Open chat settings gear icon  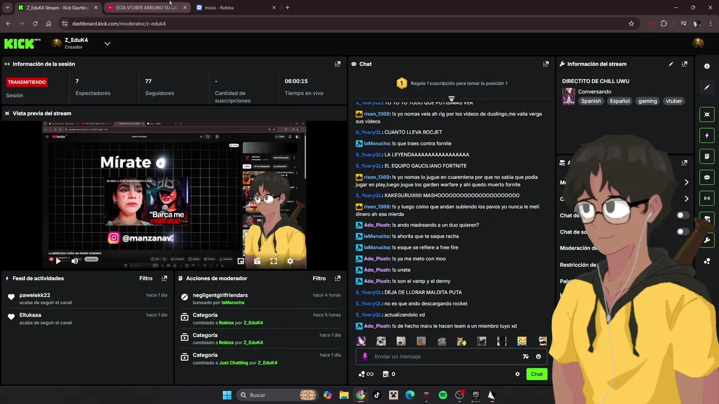tap(517, 374)
